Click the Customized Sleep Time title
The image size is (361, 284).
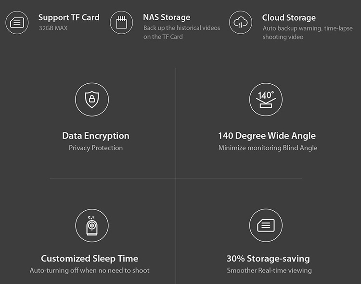coord(90,258)
